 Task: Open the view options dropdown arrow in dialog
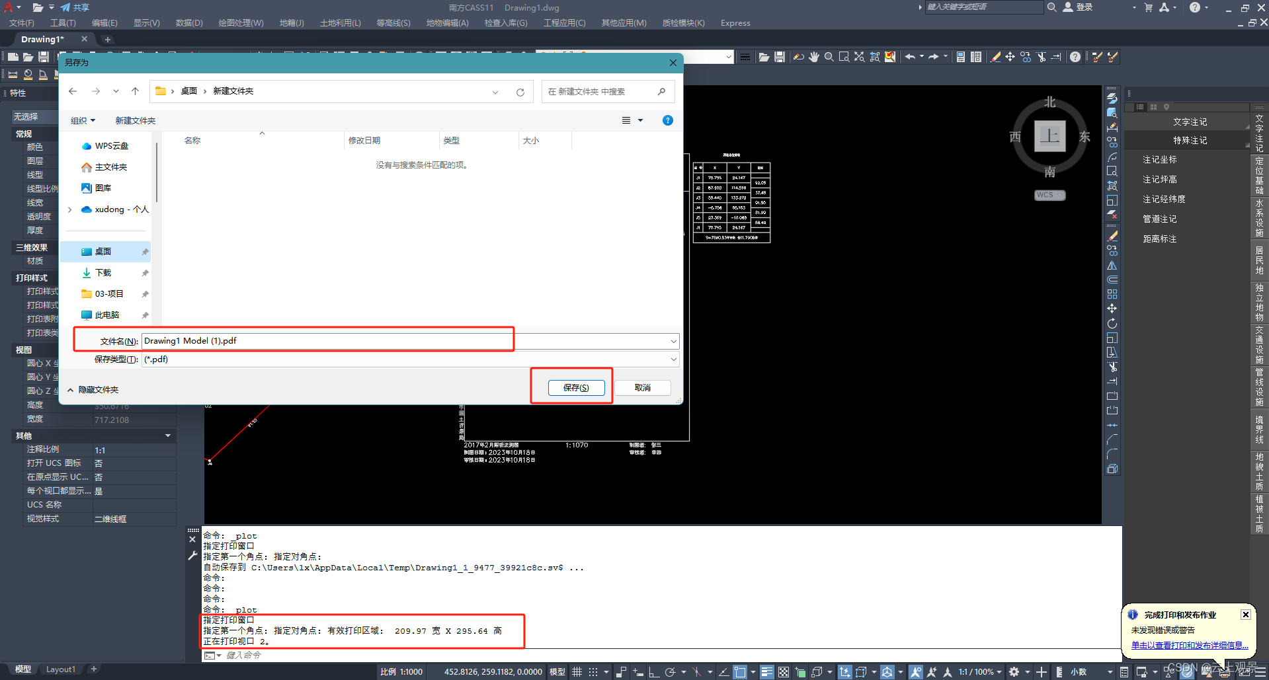pos(640,120)
